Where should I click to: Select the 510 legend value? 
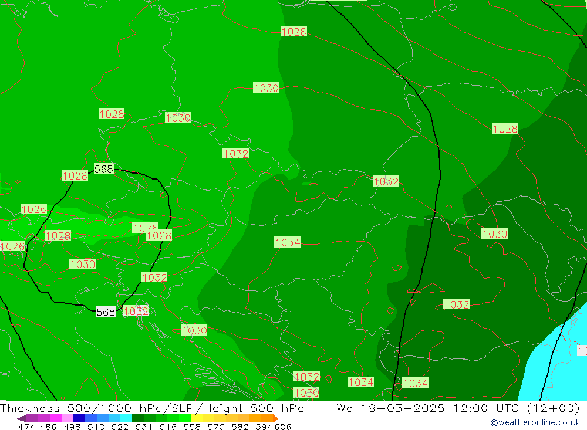96,427
